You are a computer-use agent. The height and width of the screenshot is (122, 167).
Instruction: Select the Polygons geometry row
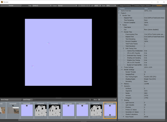[x=142, y=98]
